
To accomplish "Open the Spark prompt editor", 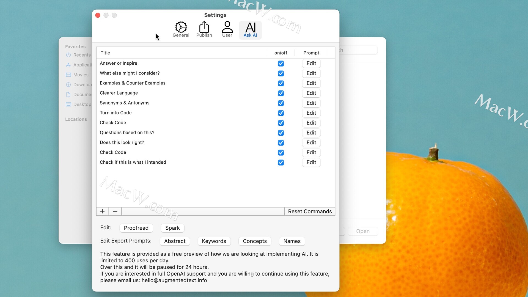I will click(172, 228).
